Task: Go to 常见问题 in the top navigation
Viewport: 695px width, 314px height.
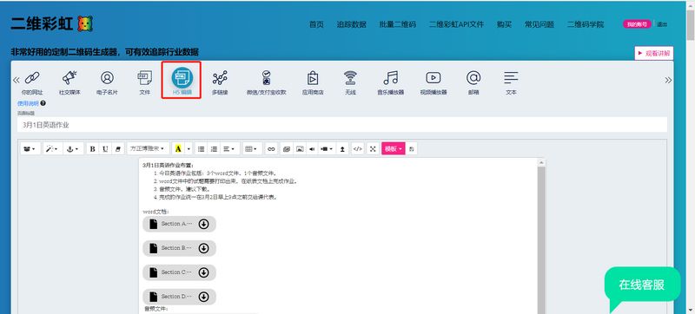Action: (539, 24)
